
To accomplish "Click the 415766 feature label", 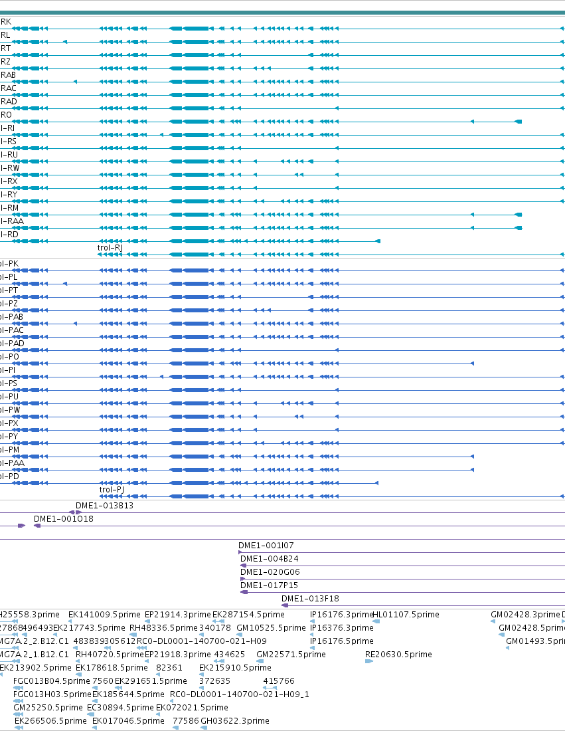I will (279, 681).
